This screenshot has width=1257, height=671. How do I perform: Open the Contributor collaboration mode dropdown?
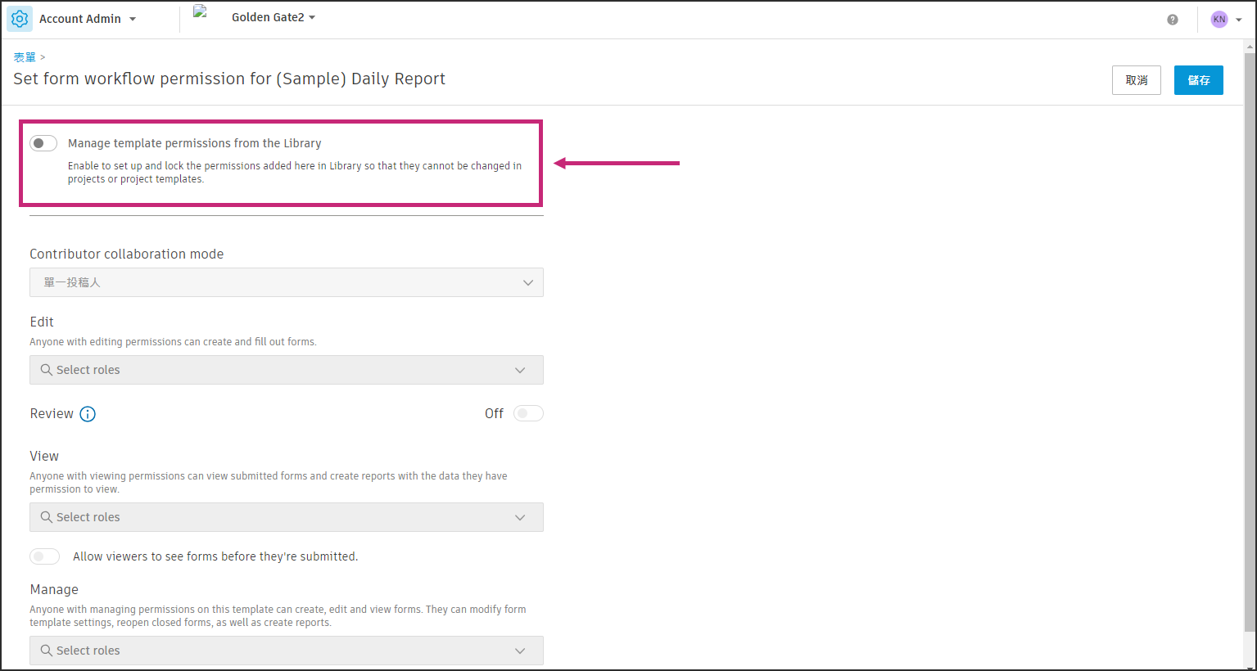click(287, 282)
